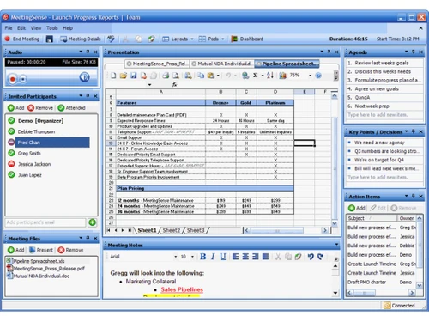Sort action items by Subject column
Image resolution: width=429 pixels, height=322 pixels.
(x=371, y=218)
